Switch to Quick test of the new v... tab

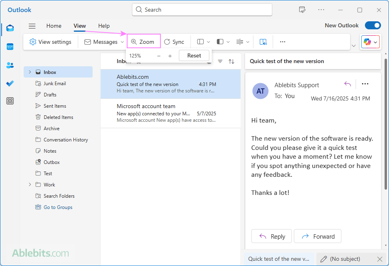pyautogui.click(x=279, y=259)
